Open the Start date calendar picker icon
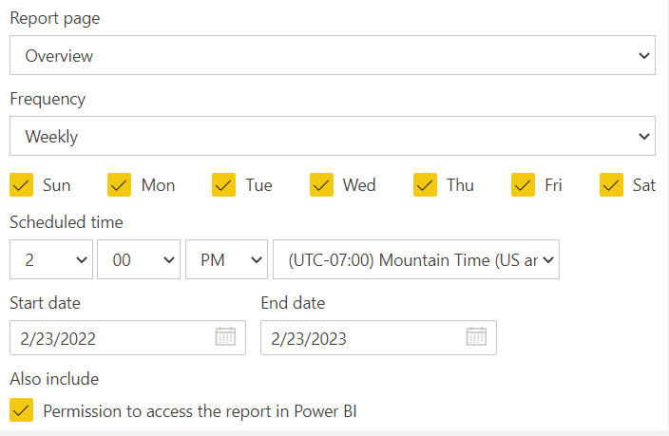The image size is (669, 436). pos(225,336)
